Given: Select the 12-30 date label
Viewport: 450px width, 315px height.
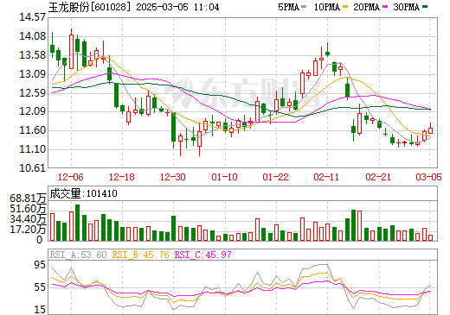Looking at the screenshot, I should (173, 177).
